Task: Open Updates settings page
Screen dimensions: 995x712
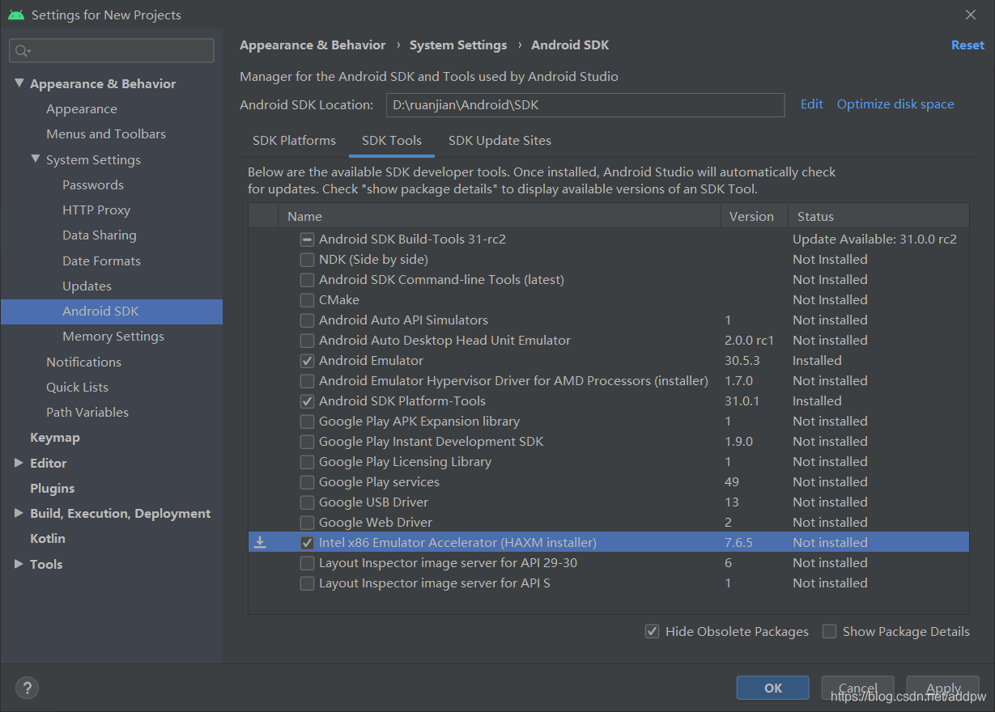Action: 87,286
